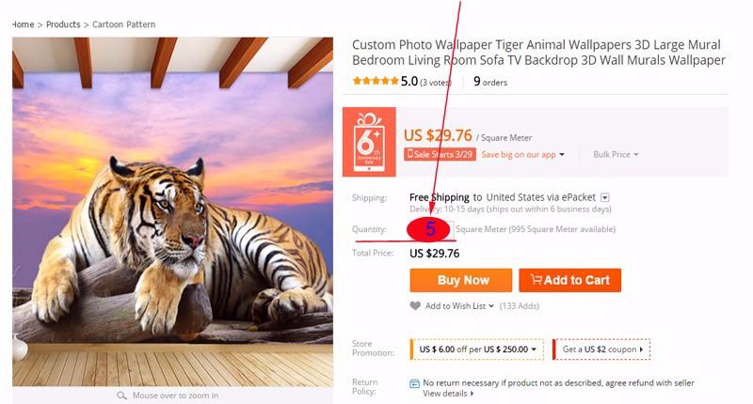Click the Buy Now button
The width and height of the screenshot is (753, 404).
pyautogui.click(x=461, y=280)
